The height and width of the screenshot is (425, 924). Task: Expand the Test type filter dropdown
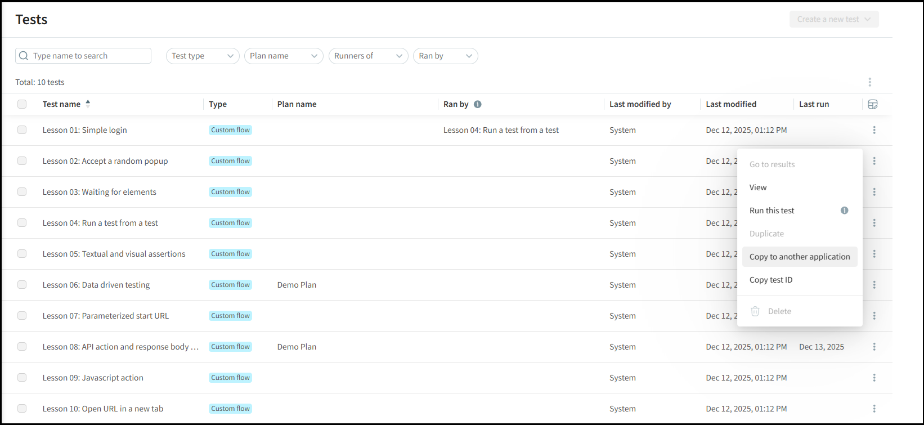tap(203, 56)
